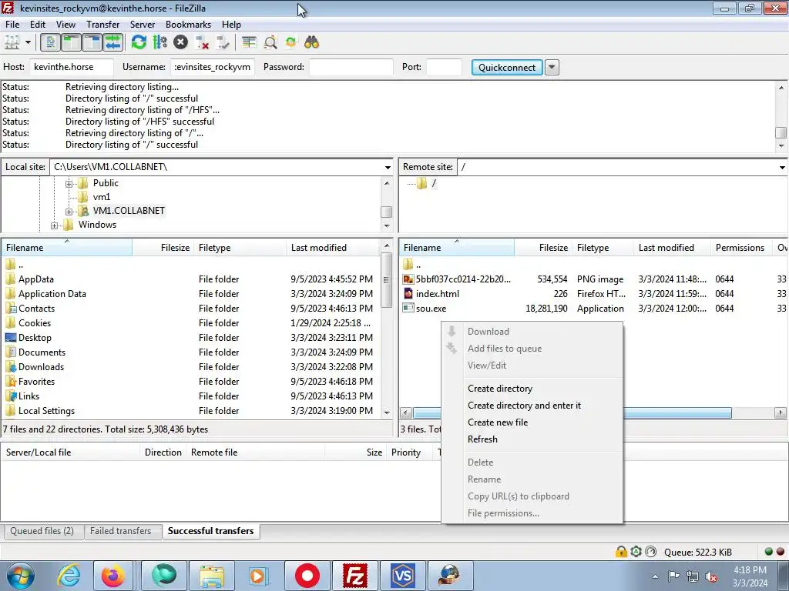Open the Server menu
The image size is (789, 591).
pos(143,25)
